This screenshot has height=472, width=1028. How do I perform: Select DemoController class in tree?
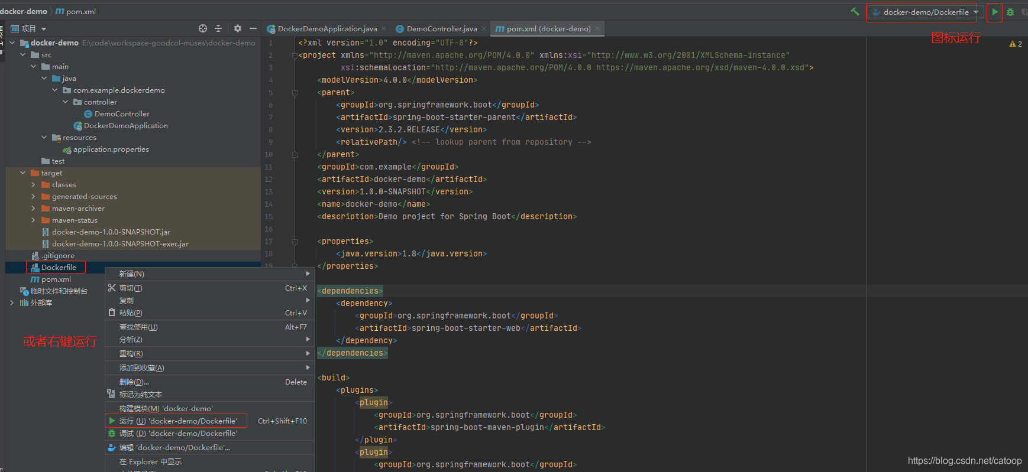click(122, 113)
